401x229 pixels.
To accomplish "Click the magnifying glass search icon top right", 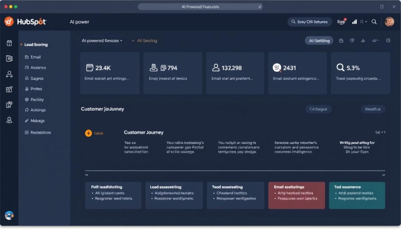I will pyautogui.click(x=374, y=22).
